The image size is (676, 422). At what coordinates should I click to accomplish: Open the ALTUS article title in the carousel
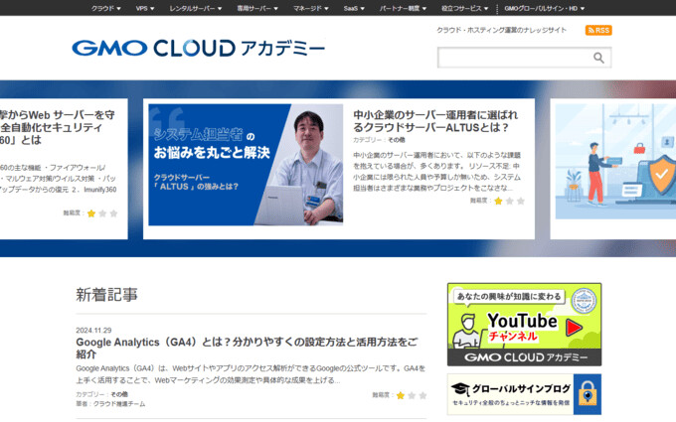[x=435, y=121]
